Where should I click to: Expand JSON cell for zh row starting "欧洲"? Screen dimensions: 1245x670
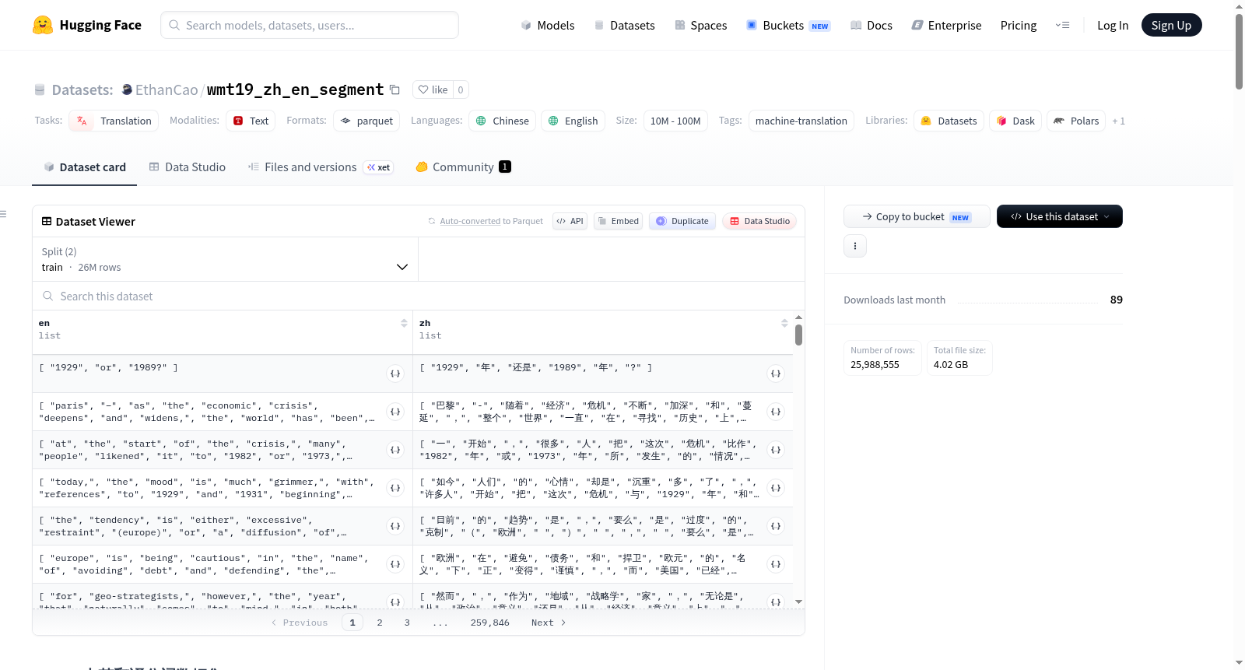click(x=776, y=564)
